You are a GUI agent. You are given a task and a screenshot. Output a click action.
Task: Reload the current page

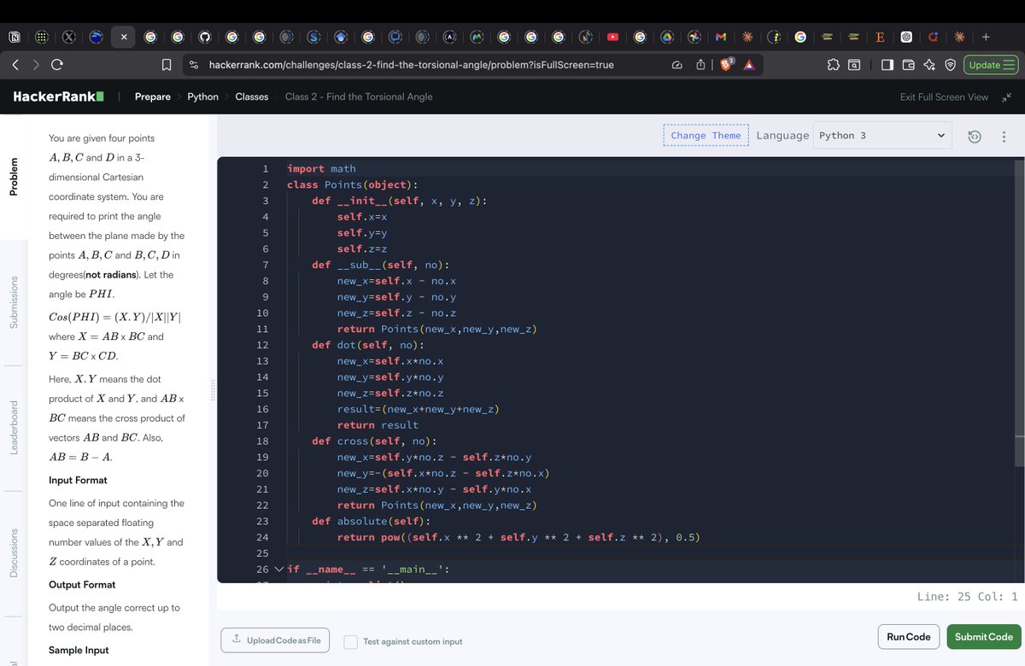pyautogui.click(x=57, y=65)
